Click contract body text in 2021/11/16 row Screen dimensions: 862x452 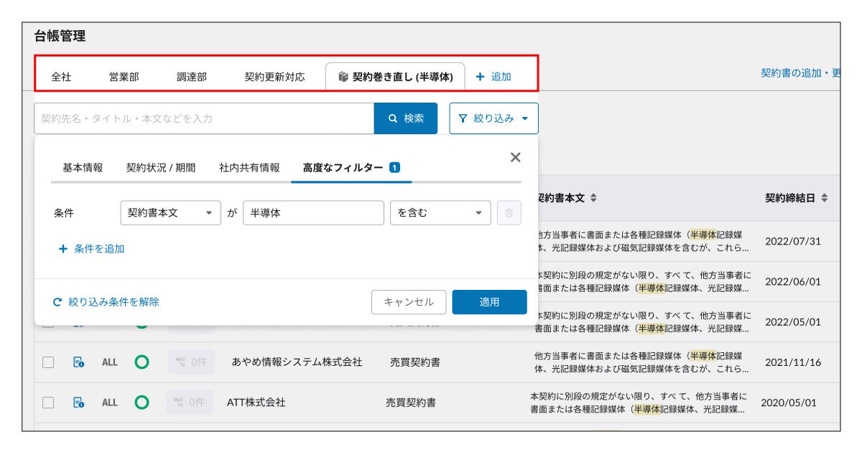(x=641, y=362)
